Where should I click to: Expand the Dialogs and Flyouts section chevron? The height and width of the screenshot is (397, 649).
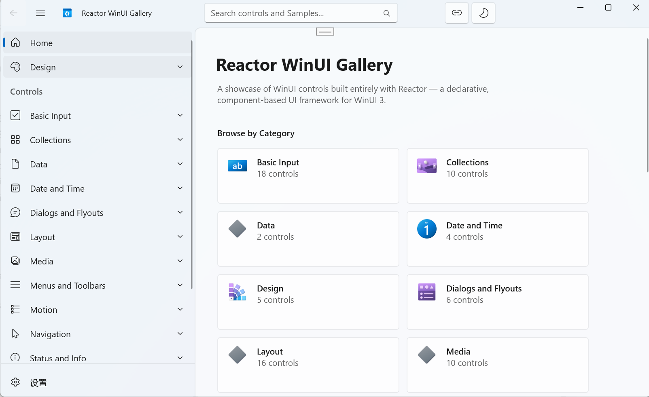pyautogui.click(x=180, y=212)
